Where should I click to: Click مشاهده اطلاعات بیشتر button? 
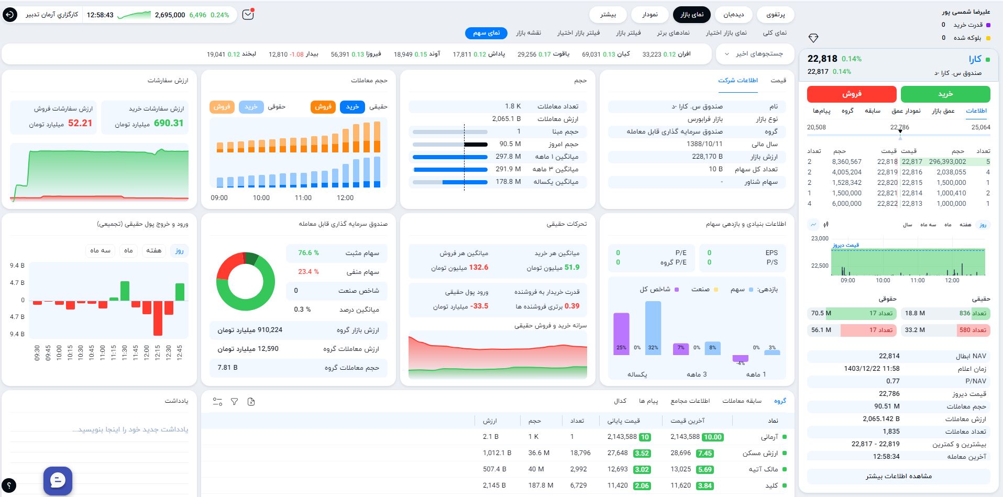899,476
